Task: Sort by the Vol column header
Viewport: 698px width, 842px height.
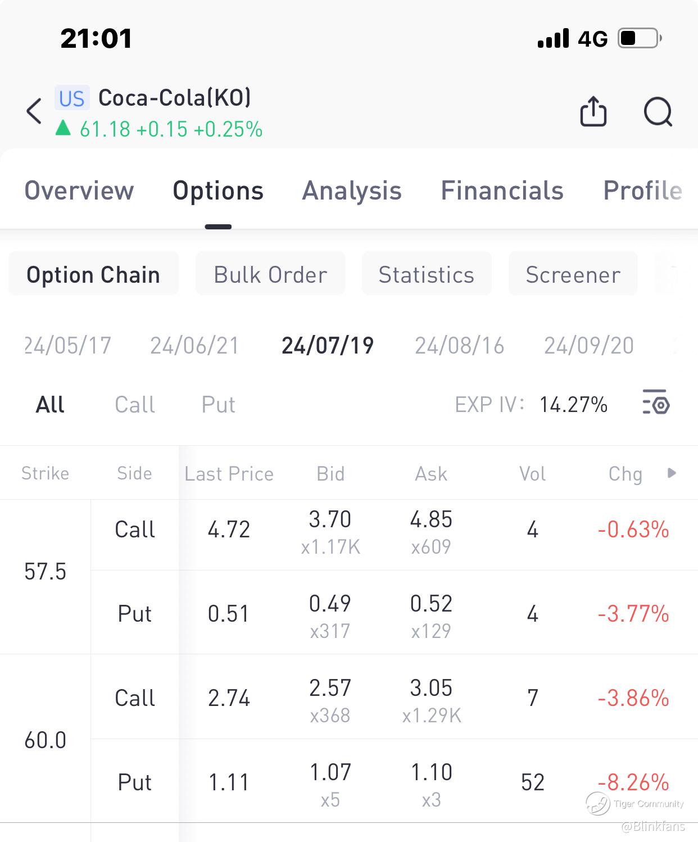Action: point(532,474)
